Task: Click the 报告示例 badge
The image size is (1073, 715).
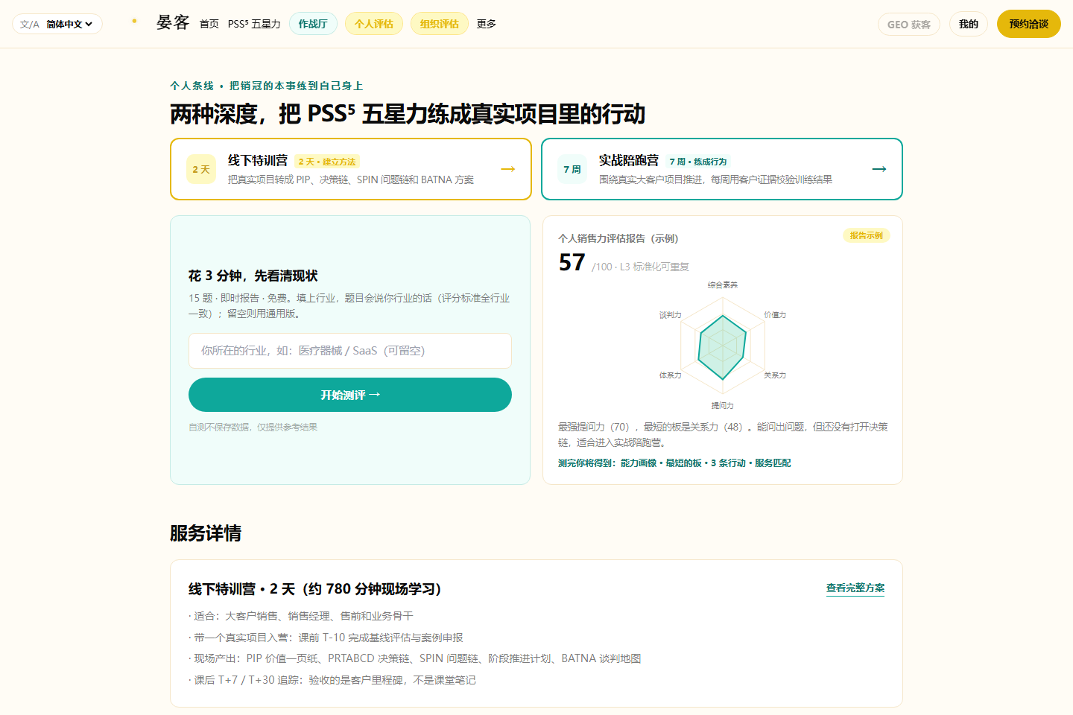Action: [867, 235]
